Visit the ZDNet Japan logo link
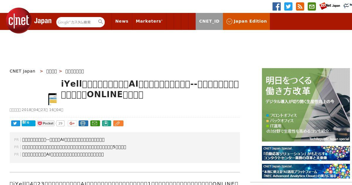This screenshot has width=352, height=185. coord(330,6)
